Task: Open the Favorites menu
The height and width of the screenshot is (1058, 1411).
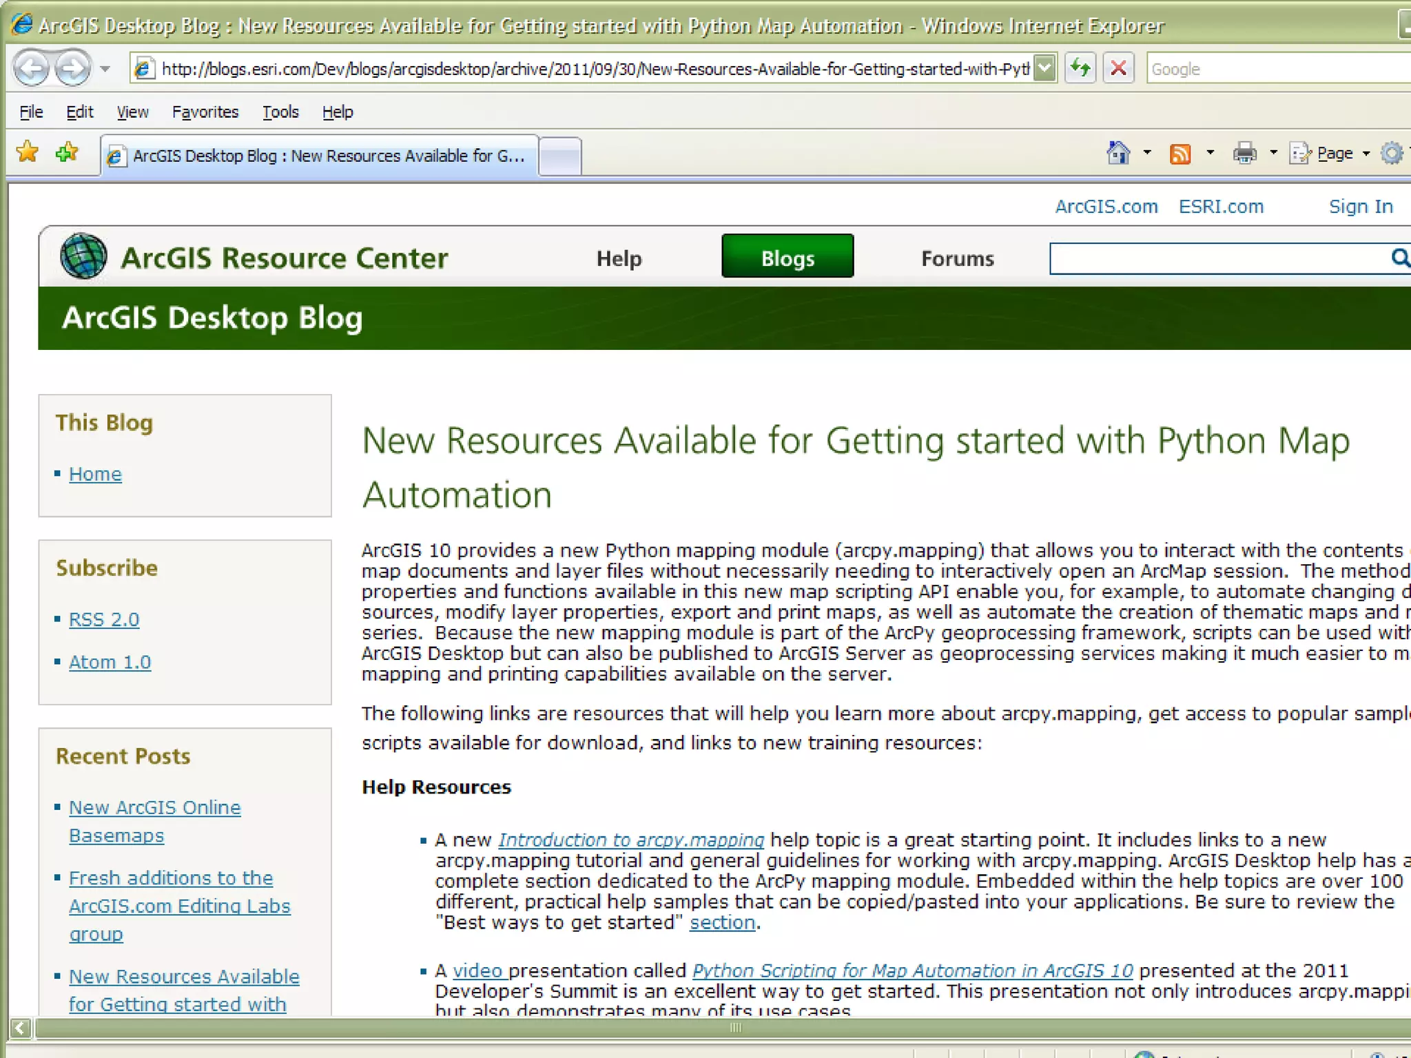Action: pos(205,112)
